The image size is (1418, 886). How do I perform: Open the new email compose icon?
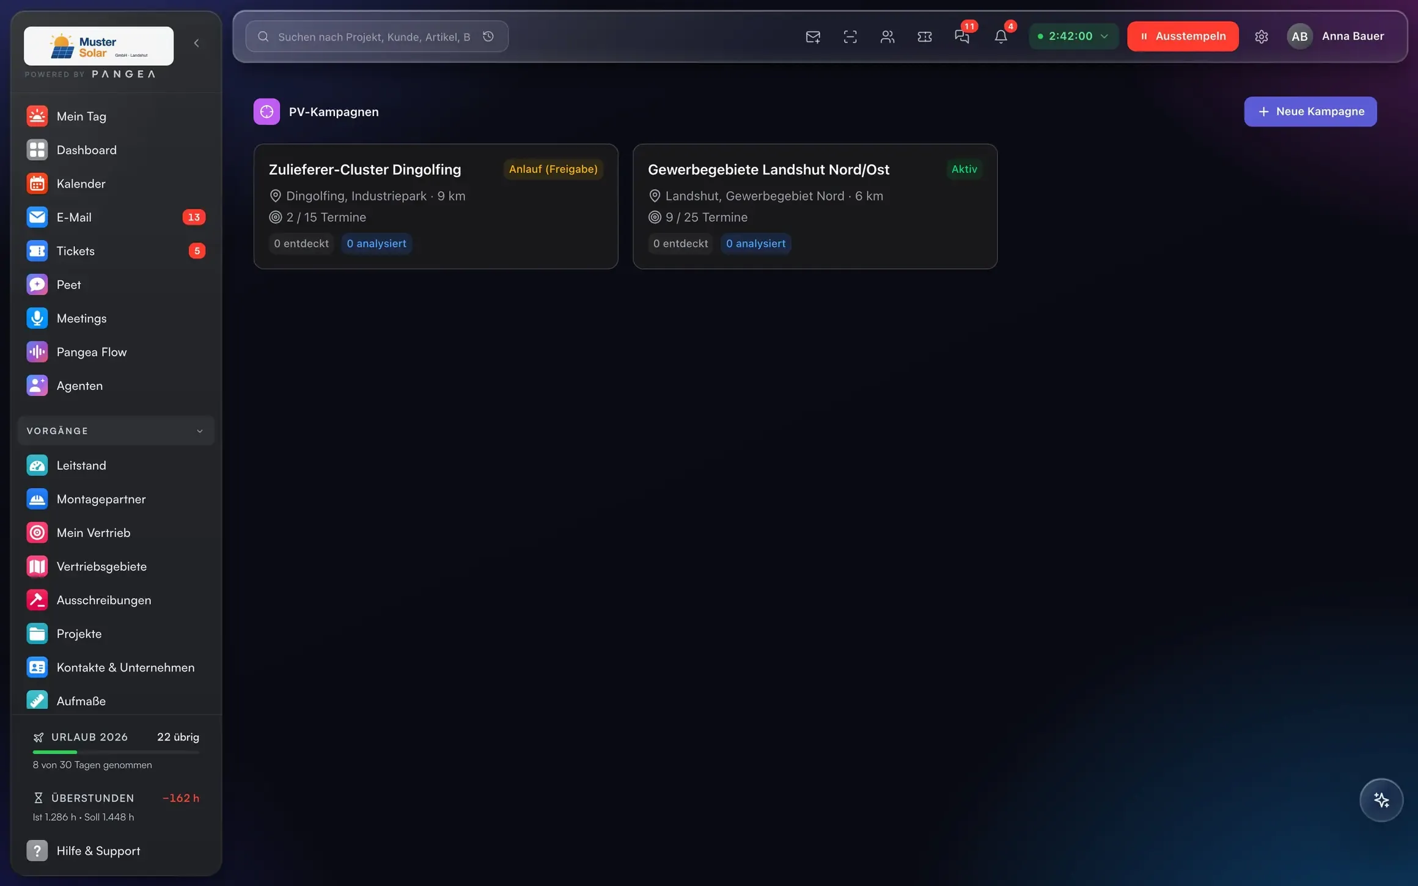(812, 37)
